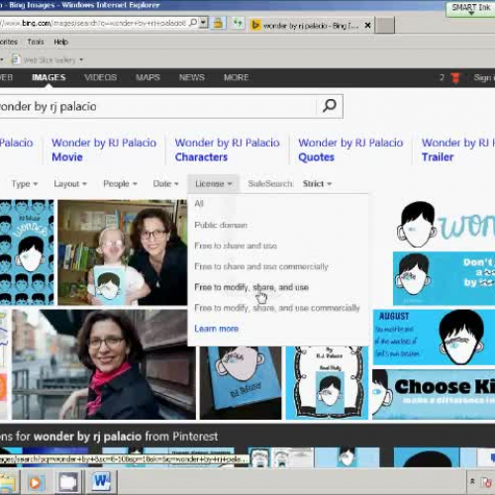
Task: Click the 'Learn more' license link
Action: [217, 329]
